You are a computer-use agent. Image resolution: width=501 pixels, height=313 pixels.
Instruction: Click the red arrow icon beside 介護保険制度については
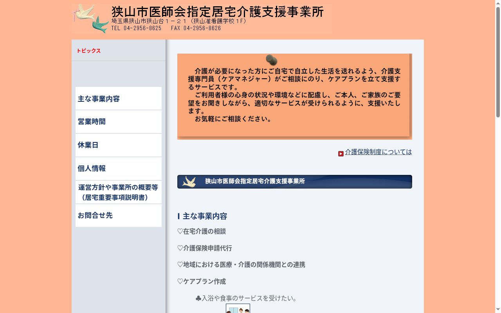341,154
